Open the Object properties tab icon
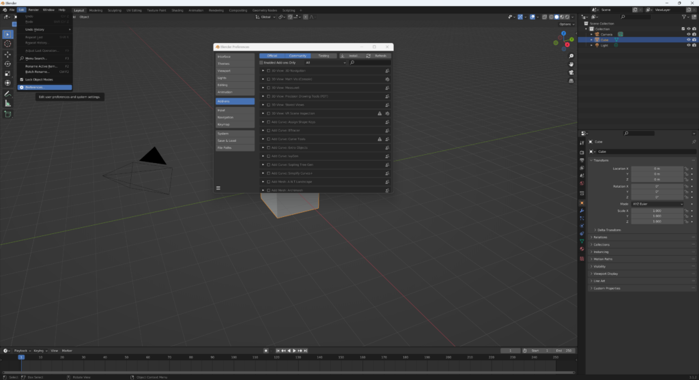 (582, 203)
